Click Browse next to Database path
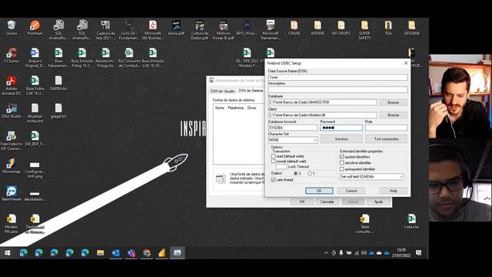The height and width of the screenshot is (277, 492). [393, 102]
